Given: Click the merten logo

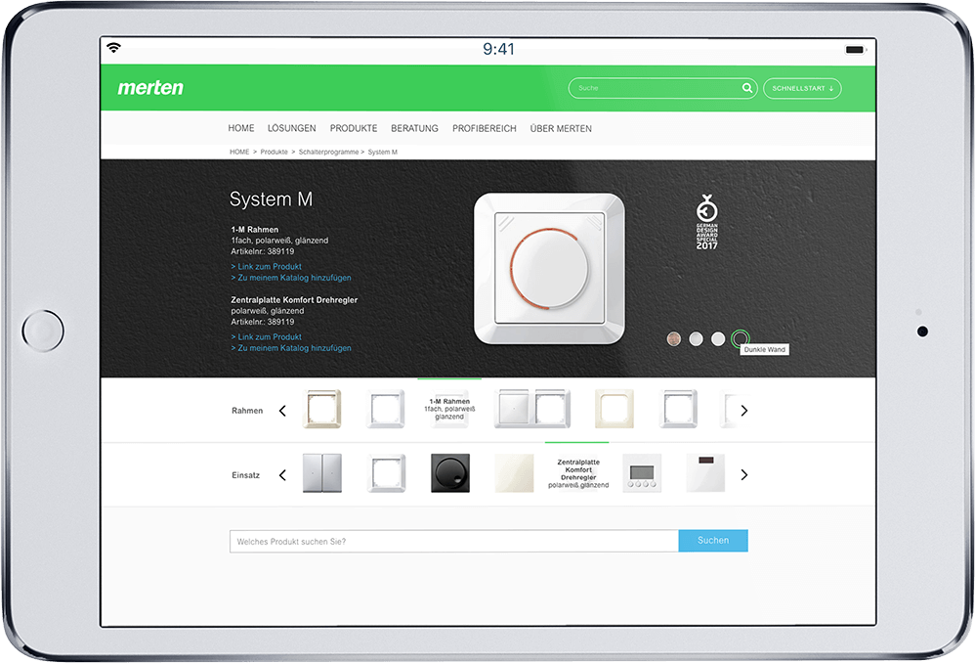Looking at the screenshot, I should click(150, 88).
